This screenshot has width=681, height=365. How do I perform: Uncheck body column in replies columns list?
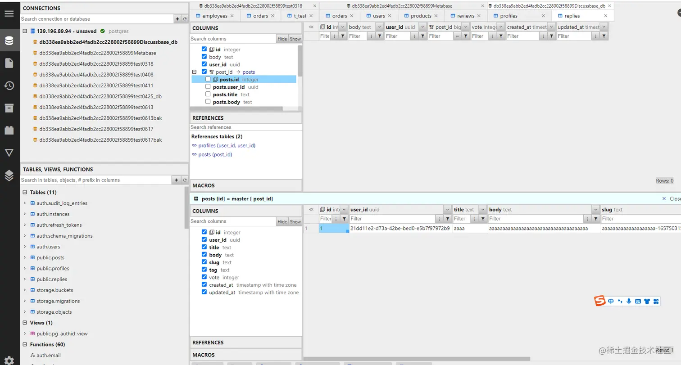click(204, 57)
